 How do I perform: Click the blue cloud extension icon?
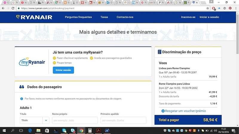pyautogui.click(x=219, y=8)
